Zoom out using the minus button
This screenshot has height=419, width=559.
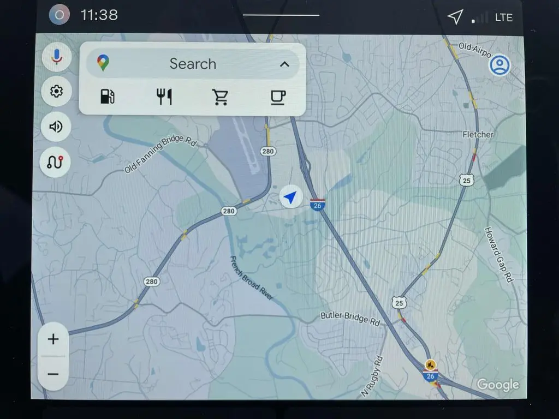point(53,374)
